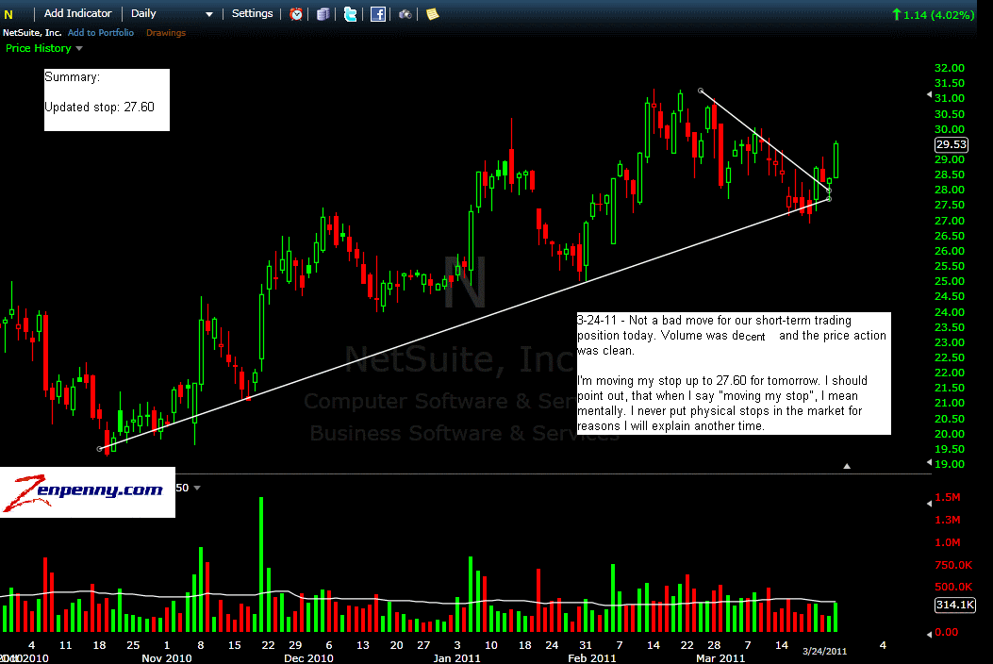Image resolution: width=993 pixels, height=664 pixels.
Task: Add a note with the yellow sticky-note icon
Action: click(433, 14)
